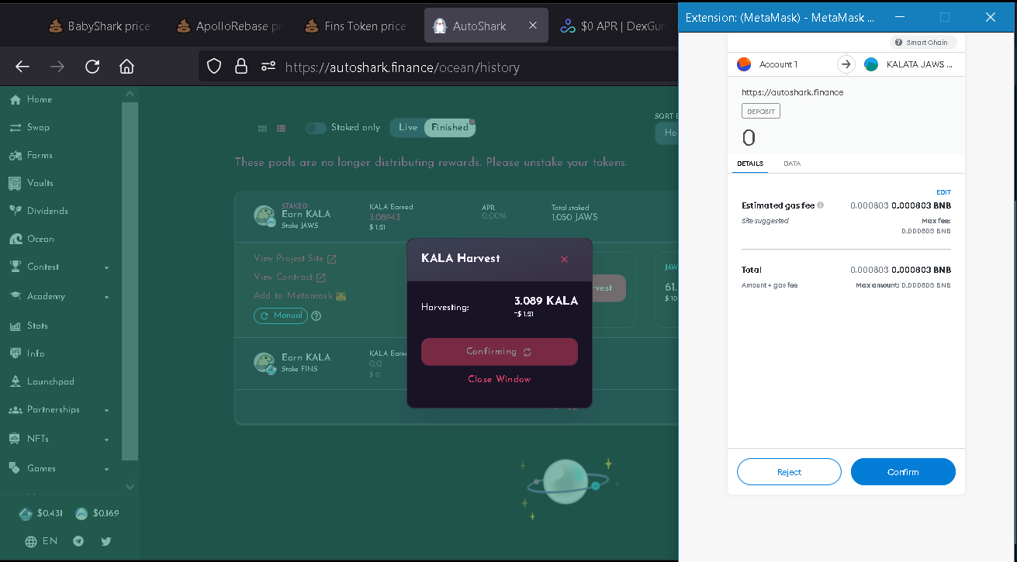The height and width of the screenshot is (562, 1017).
Task: Select the DETAILS tab in MetaMask
Action: 750,164
